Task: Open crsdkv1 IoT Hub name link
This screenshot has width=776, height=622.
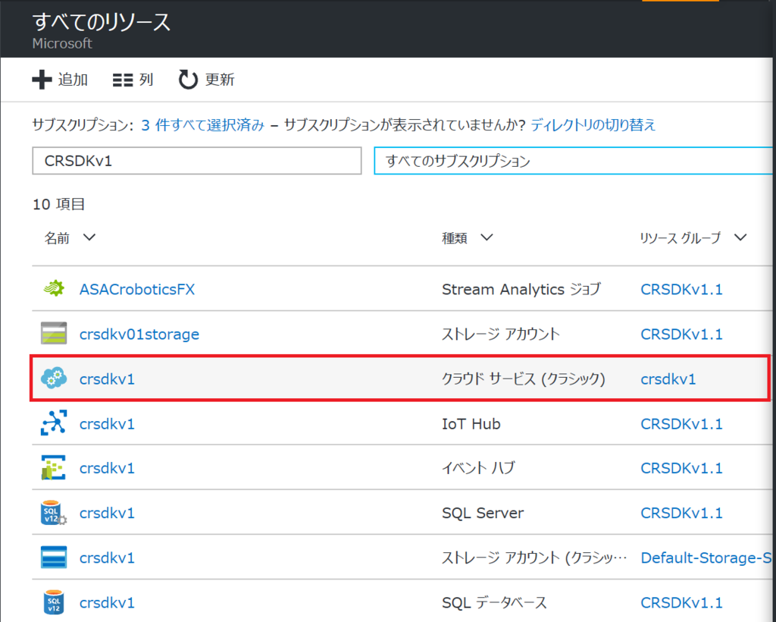Action: pos(107,424)
